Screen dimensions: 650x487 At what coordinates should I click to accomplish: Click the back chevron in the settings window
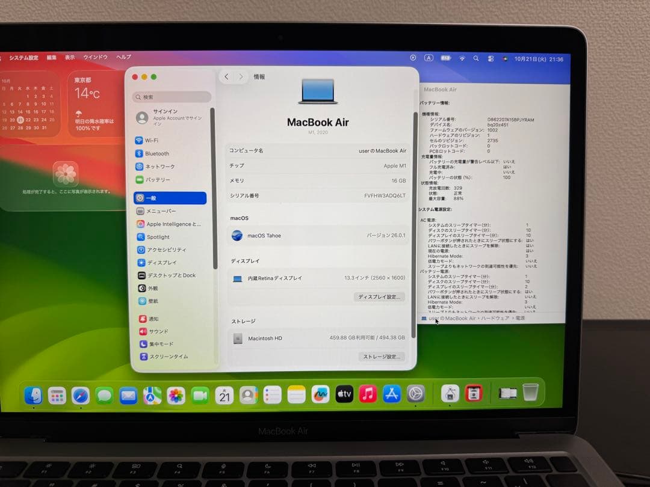tap(226, 77)
